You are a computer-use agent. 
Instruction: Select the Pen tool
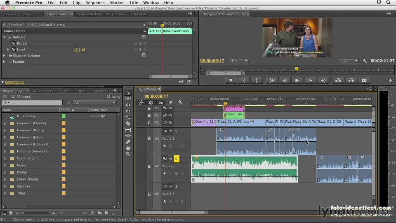[128, 142]
